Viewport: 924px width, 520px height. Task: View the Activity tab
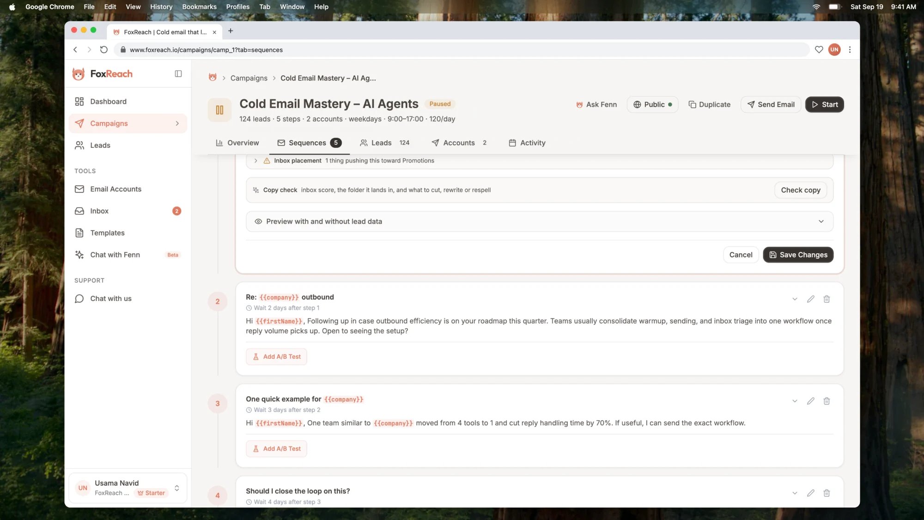[527, 143]
